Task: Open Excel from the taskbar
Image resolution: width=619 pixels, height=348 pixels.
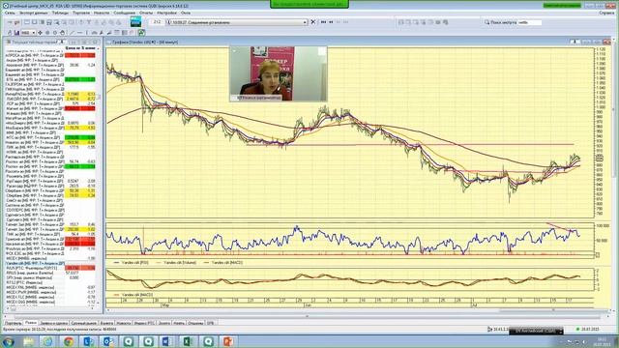Action: pos(188,341)
